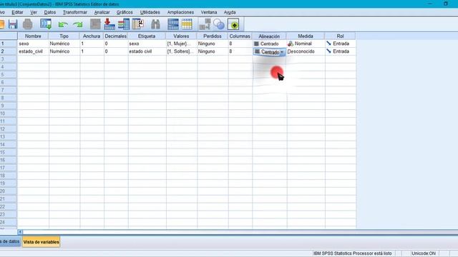
Task: Click the Anchura column header
Action: tap(92, 36)
